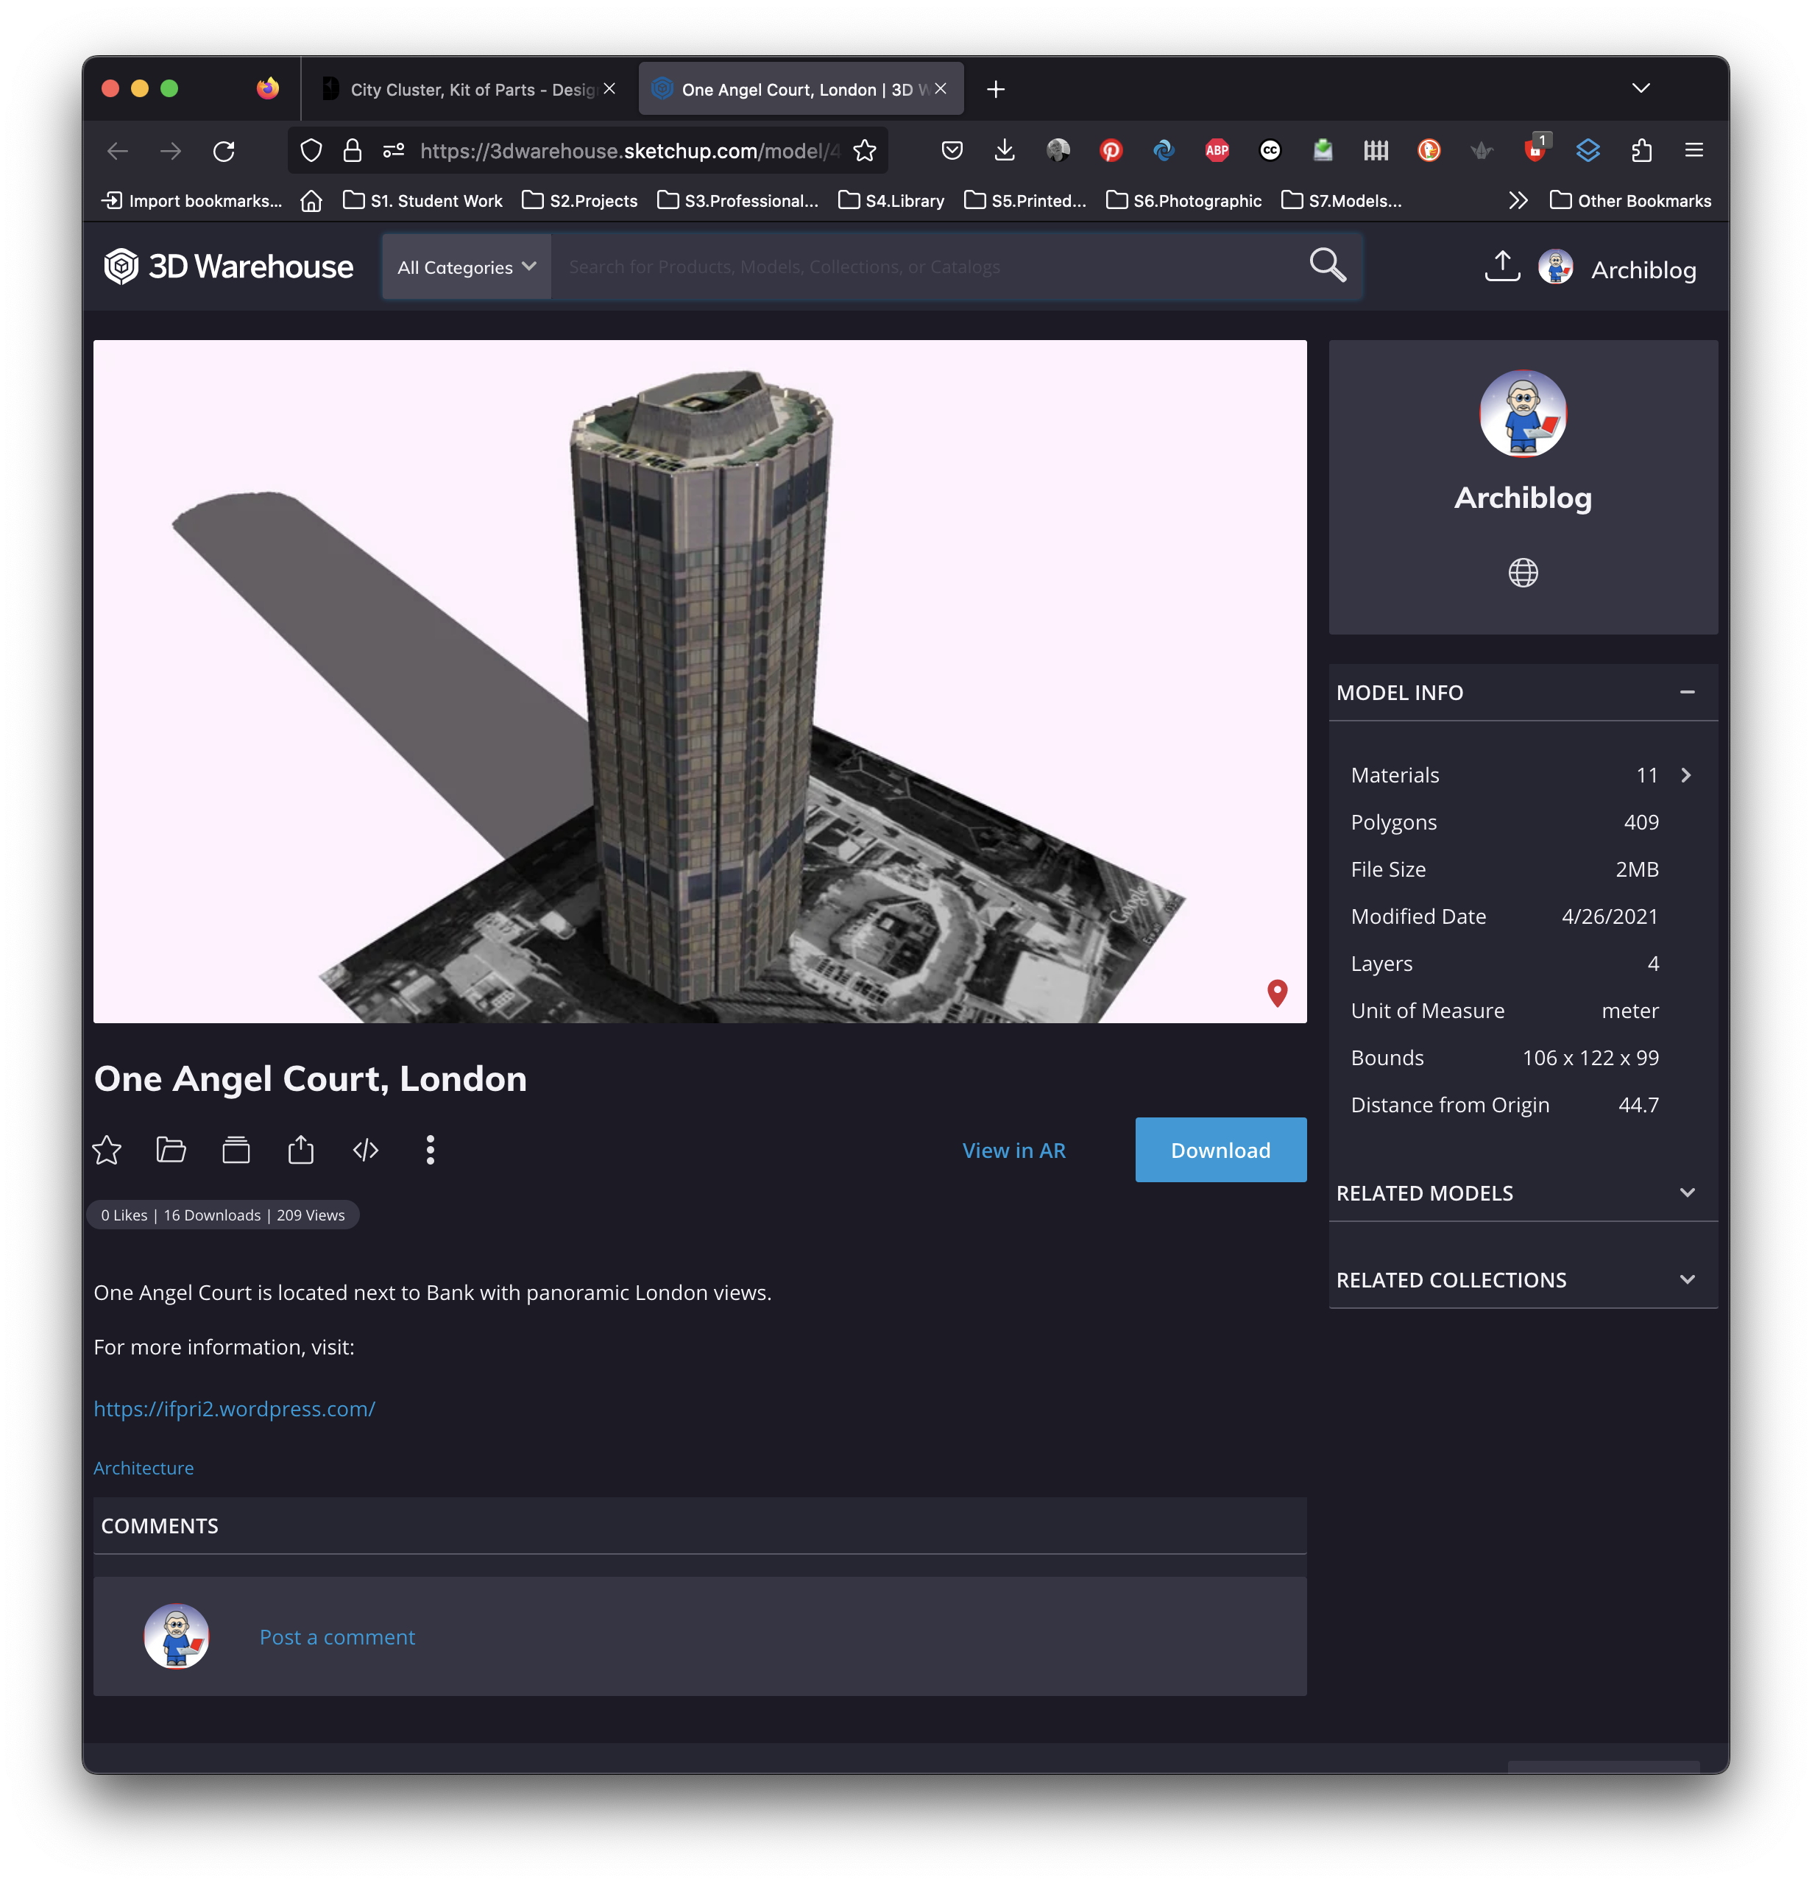Click the browser reload button
Image resolution: width=1812 pixels, height=1883 pixels.
(x=224, y=151)
